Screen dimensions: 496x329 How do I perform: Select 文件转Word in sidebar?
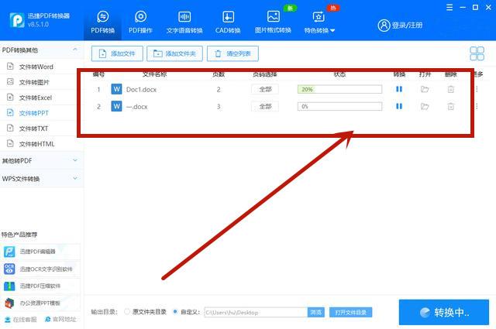pos(36,67)
